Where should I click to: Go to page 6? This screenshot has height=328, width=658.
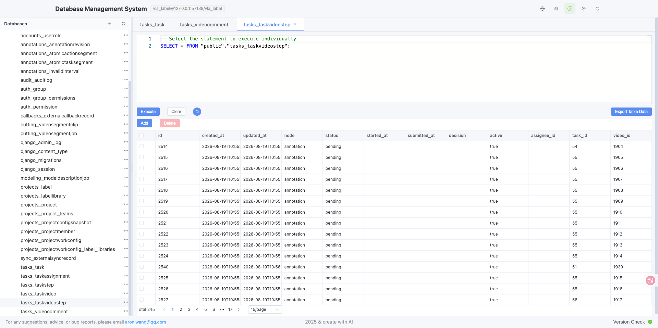tap(214, 310)
